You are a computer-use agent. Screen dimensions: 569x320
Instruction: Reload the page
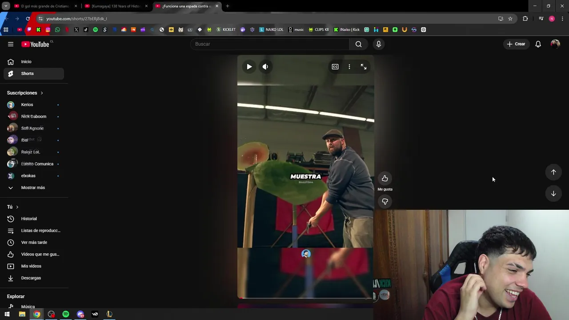click(x=28, y=19)
